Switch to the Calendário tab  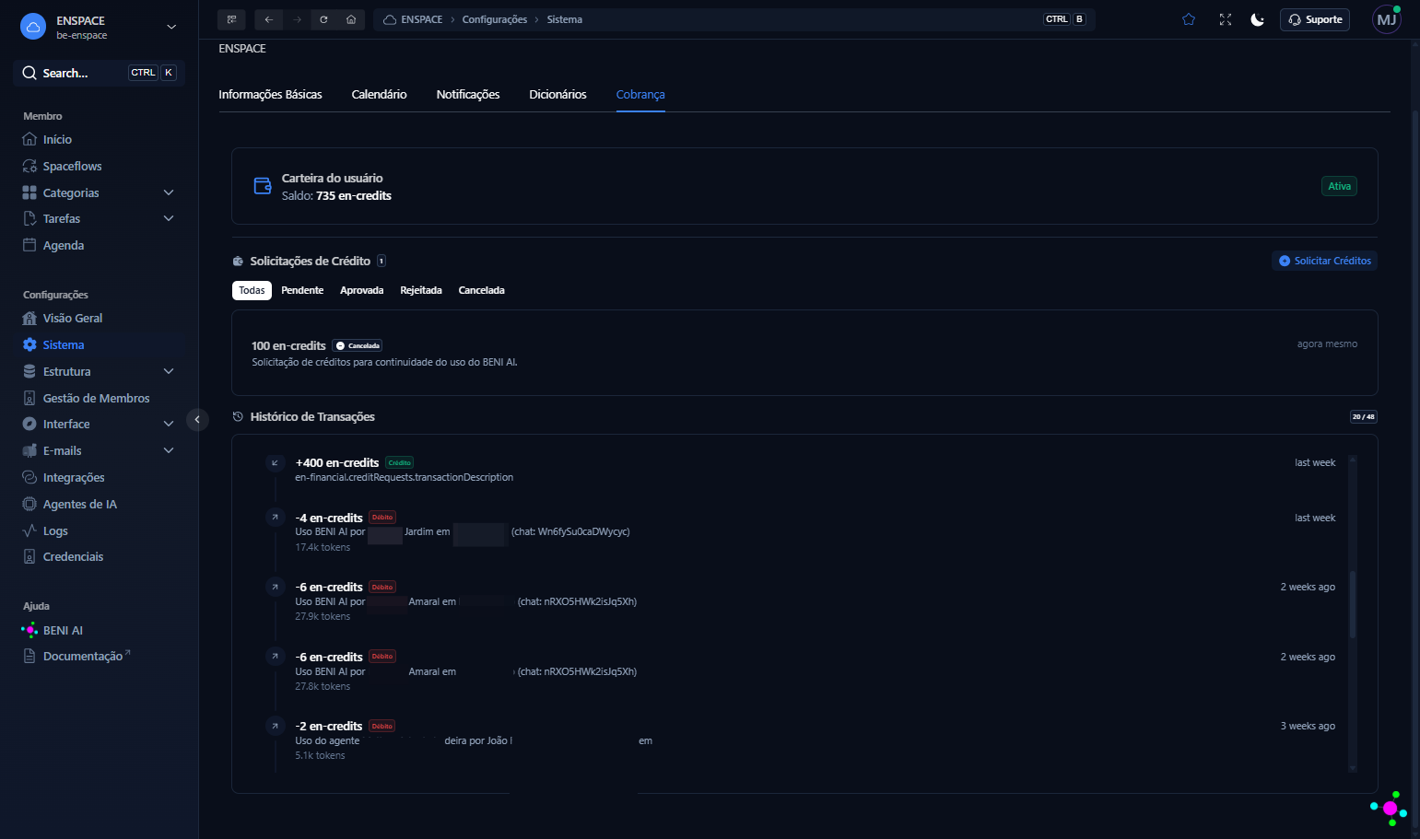[379, 95]
